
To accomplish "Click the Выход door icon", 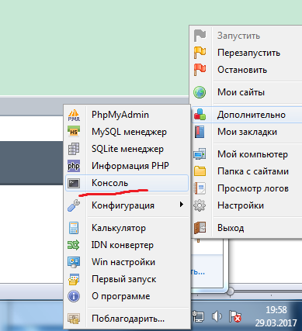I will pyautogui.click(x=200, y=228).
